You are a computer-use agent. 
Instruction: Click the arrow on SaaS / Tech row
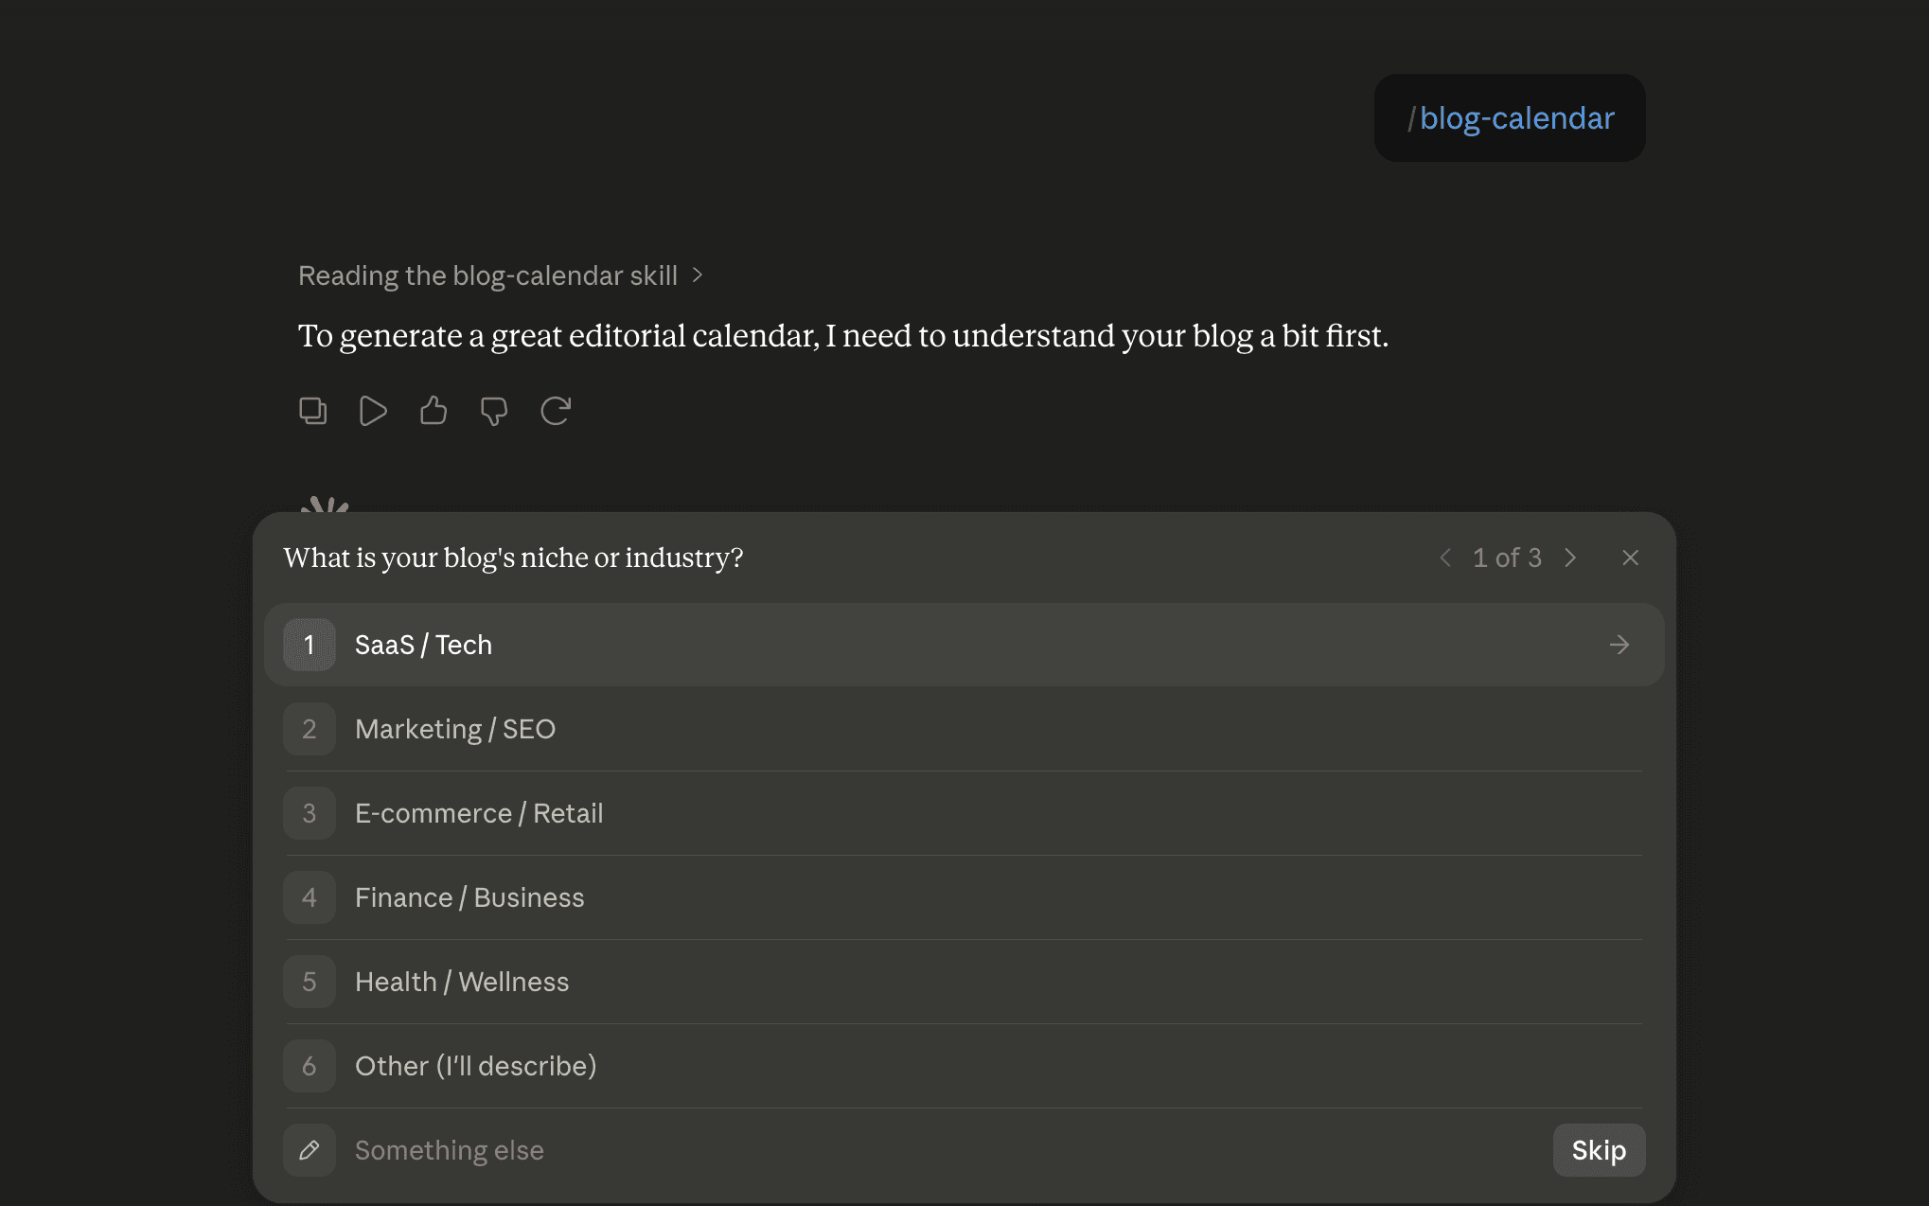tap(1619, 645)
